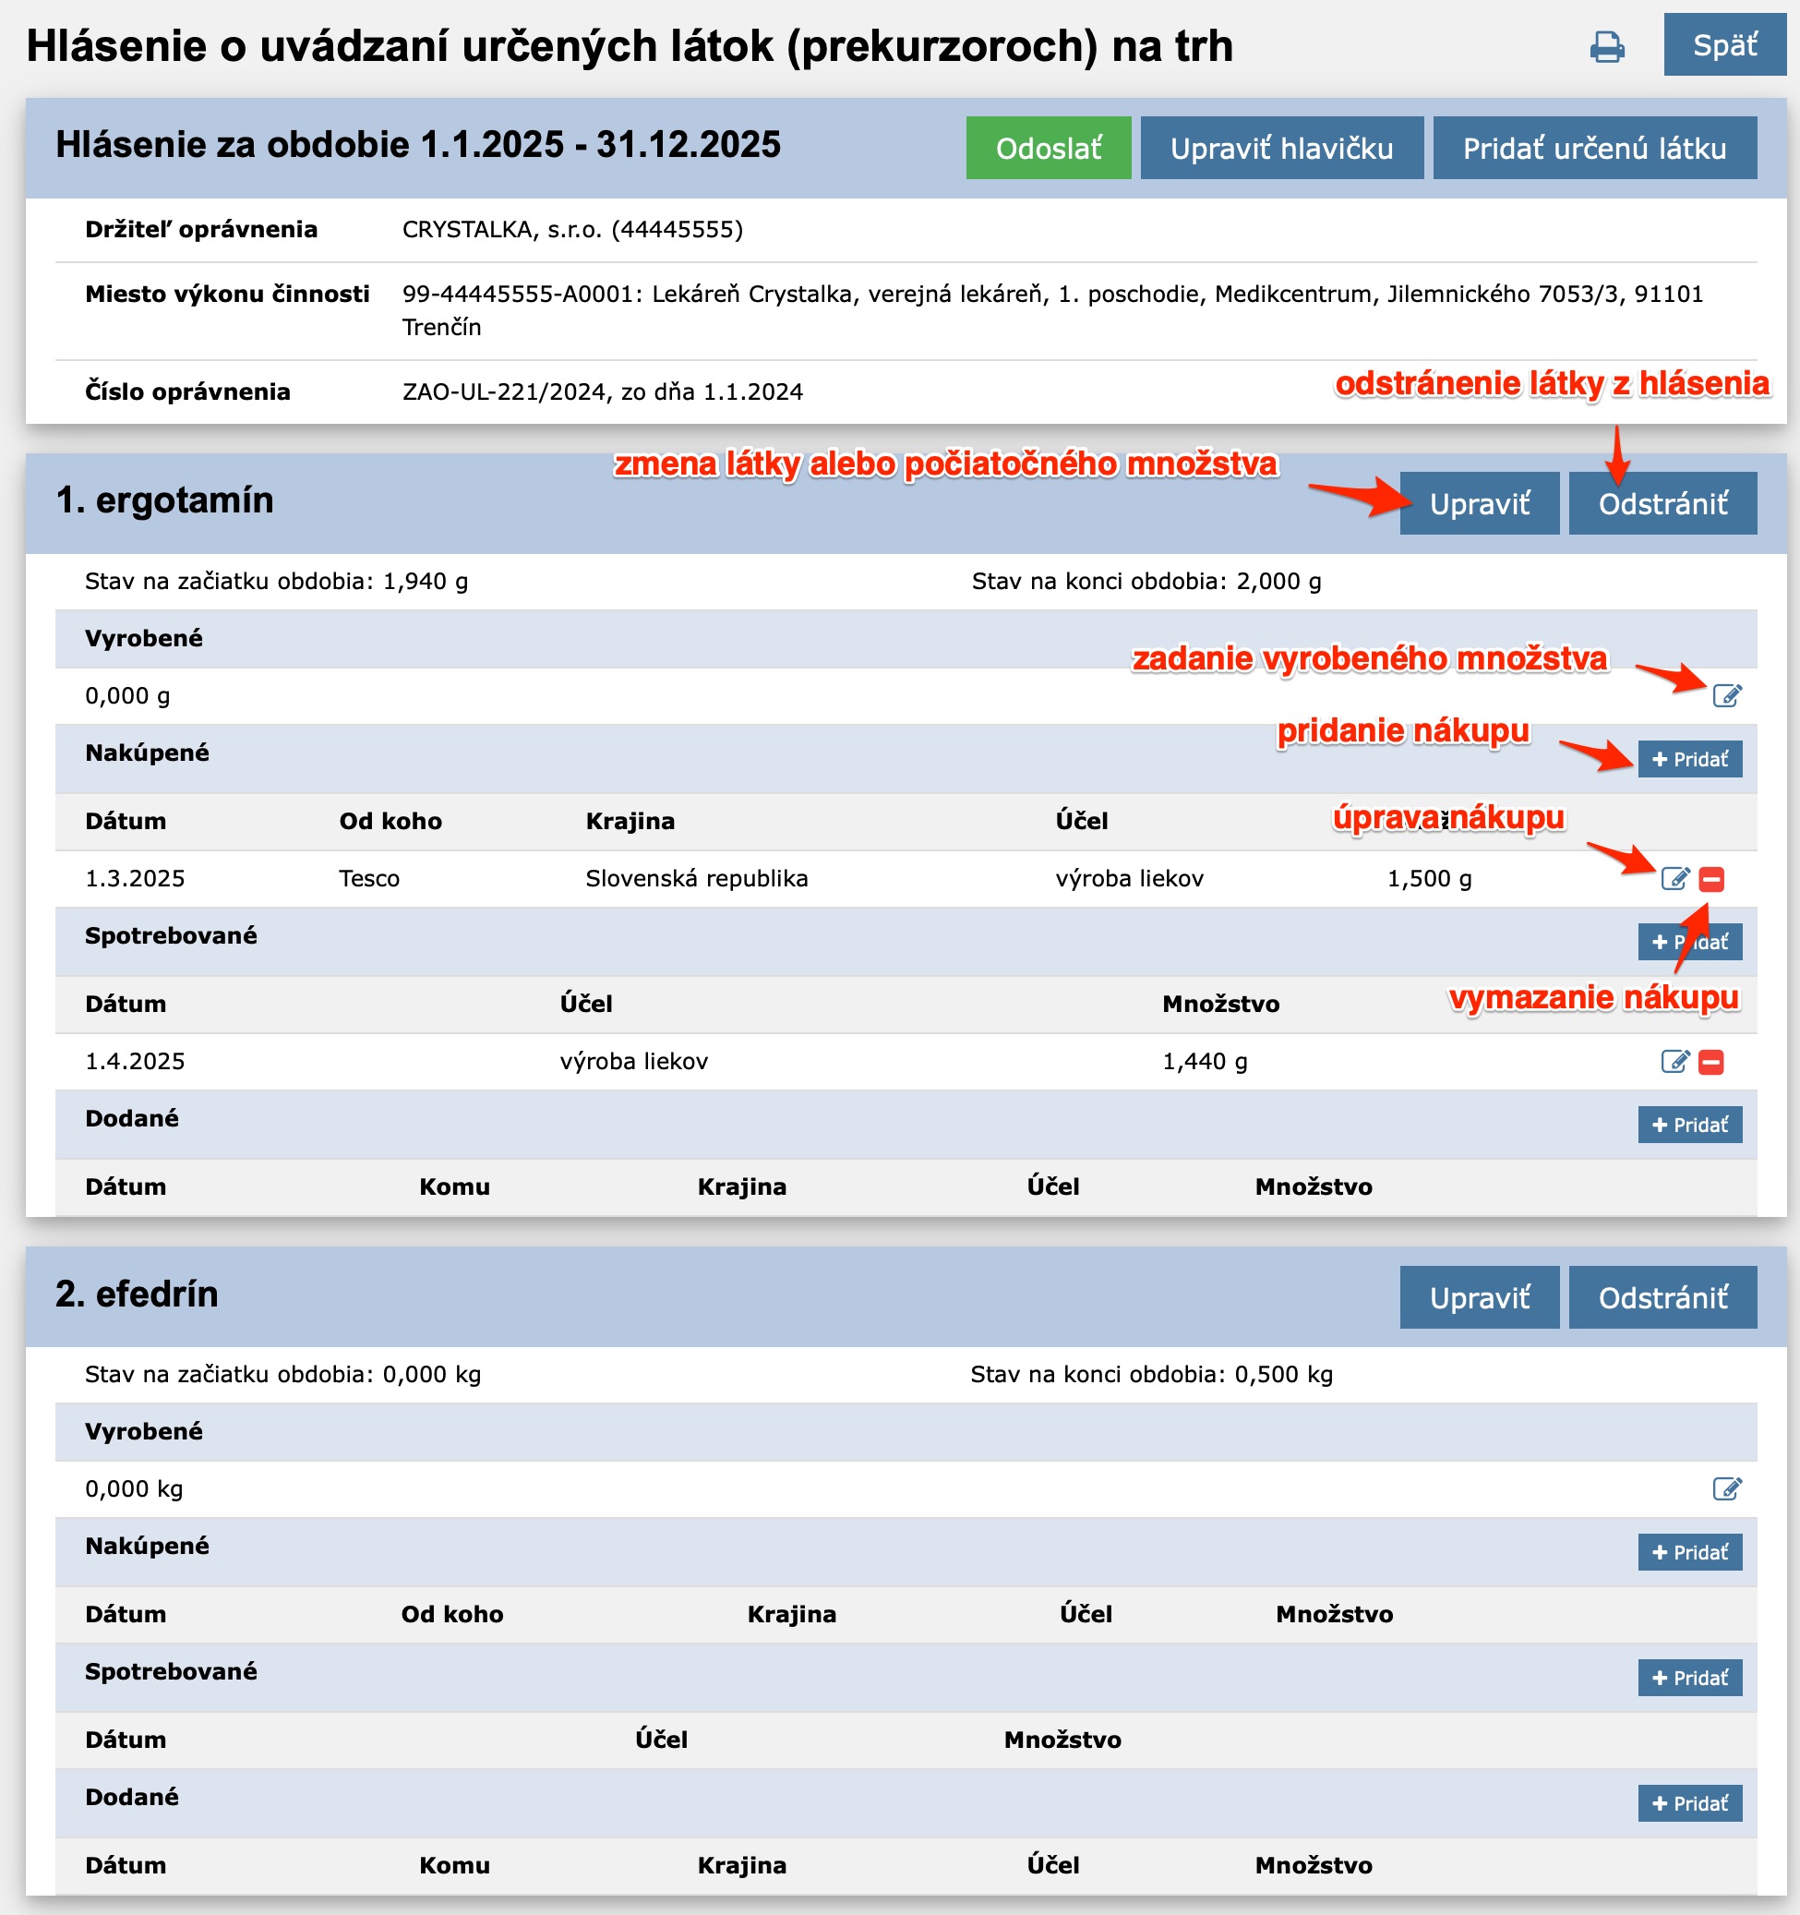The height and width of the screenshot is (1915, 1800).
Task: Click the Späť button
Action: point(1724,45)
